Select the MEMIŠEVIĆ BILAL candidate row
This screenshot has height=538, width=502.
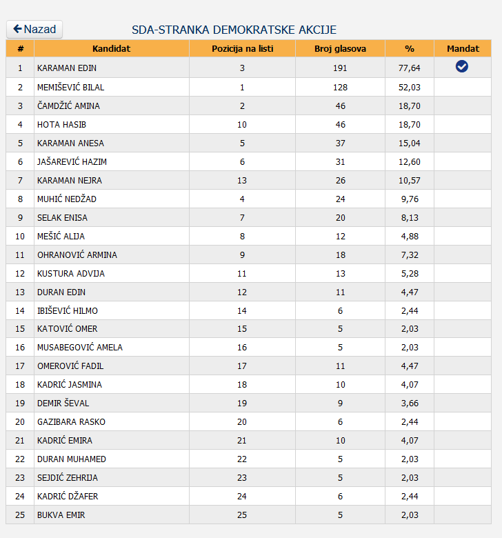pos(248,87)
